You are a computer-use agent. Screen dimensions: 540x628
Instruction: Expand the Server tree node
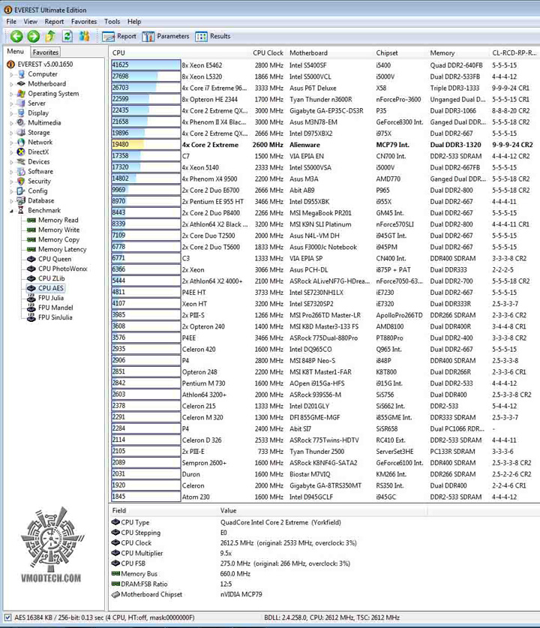click(11, 104)
